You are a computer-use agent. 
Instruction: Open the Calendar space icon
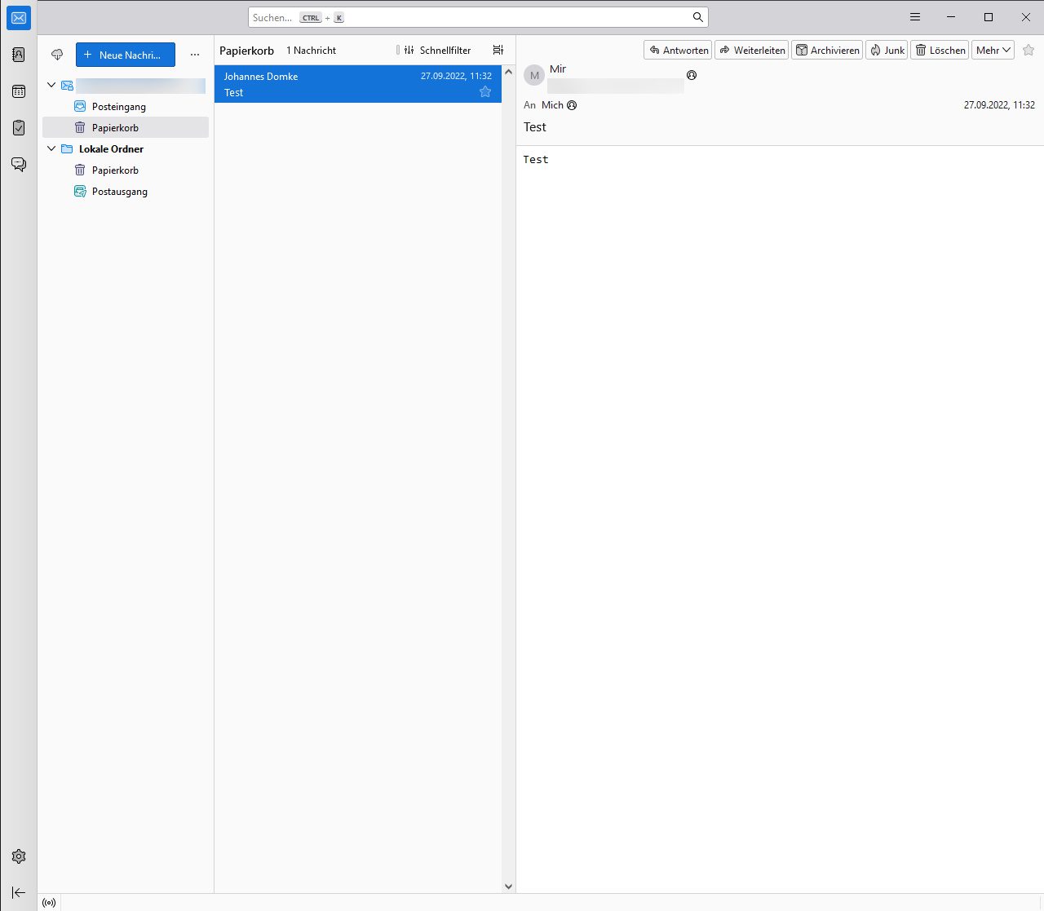click(x=19, y=91)
